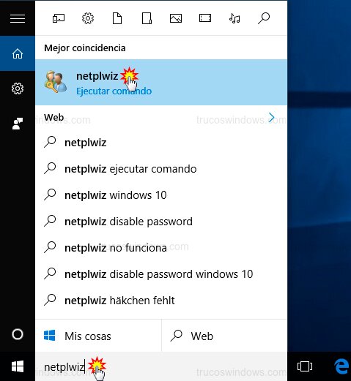Open the hamburger menu

(x=18, y=18)
